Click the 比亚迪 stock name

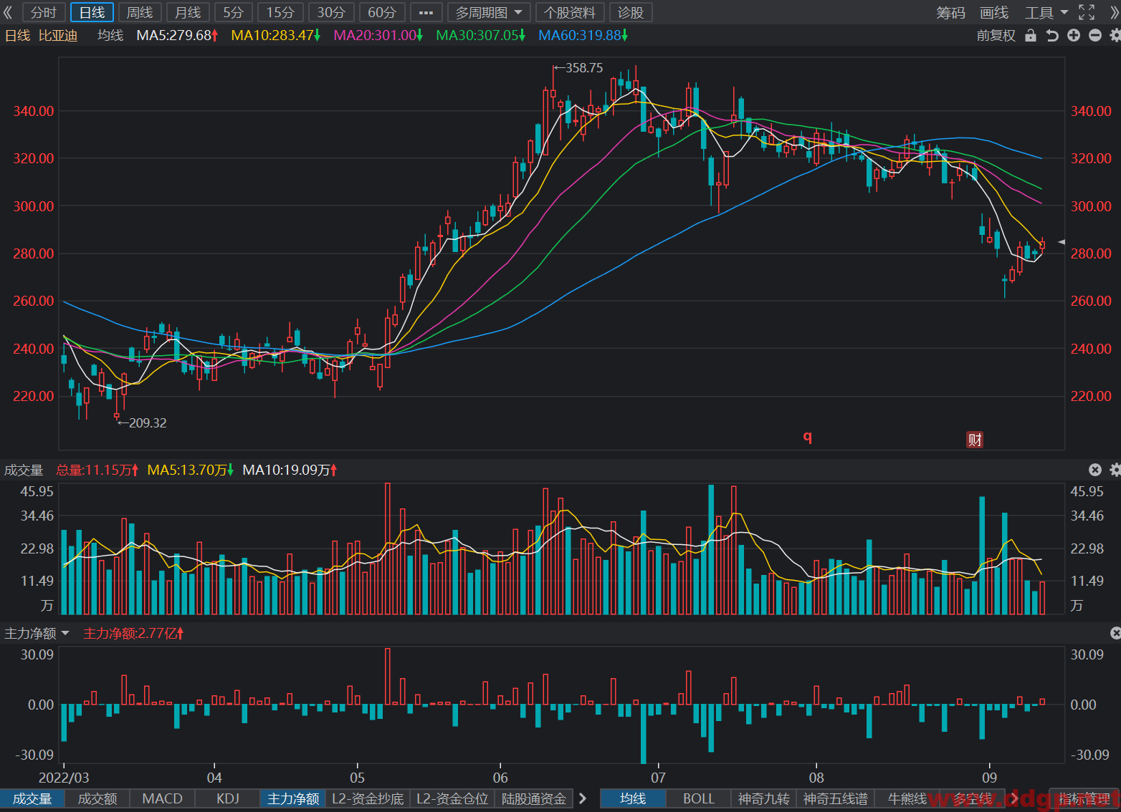(x=58, y=35)
